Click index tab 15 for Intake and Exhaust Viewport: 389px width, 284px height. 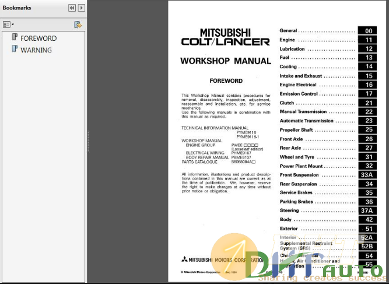click(367, 76)
